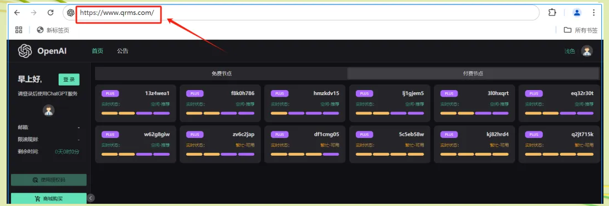Viewport: 609px width, 206px height.
Task: Click the sidebar profile avatar image
Action: click(x=49, y=110)
